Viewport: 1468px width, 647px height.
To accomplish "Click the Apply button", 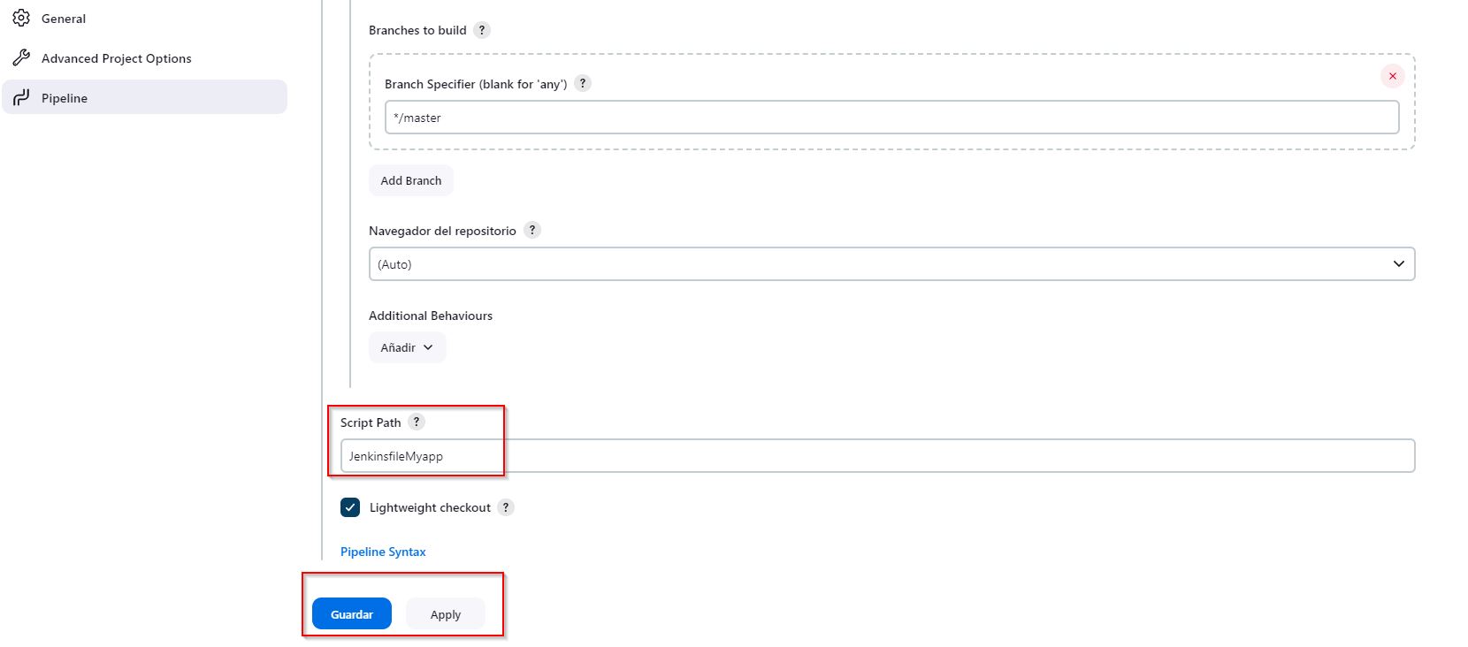I will (446, 613).
